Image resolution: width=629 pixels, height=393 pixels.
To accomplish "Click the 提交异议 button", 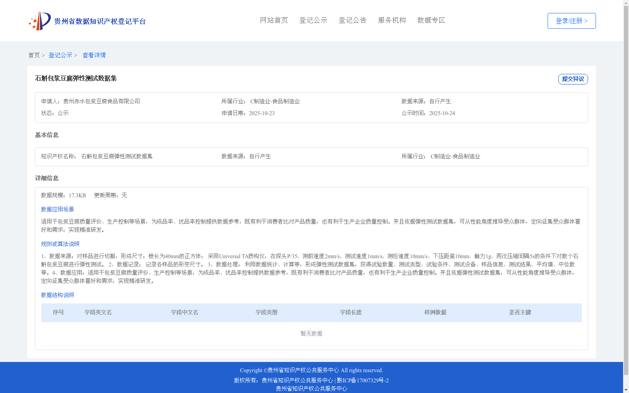I will click(x=573, y=79).
